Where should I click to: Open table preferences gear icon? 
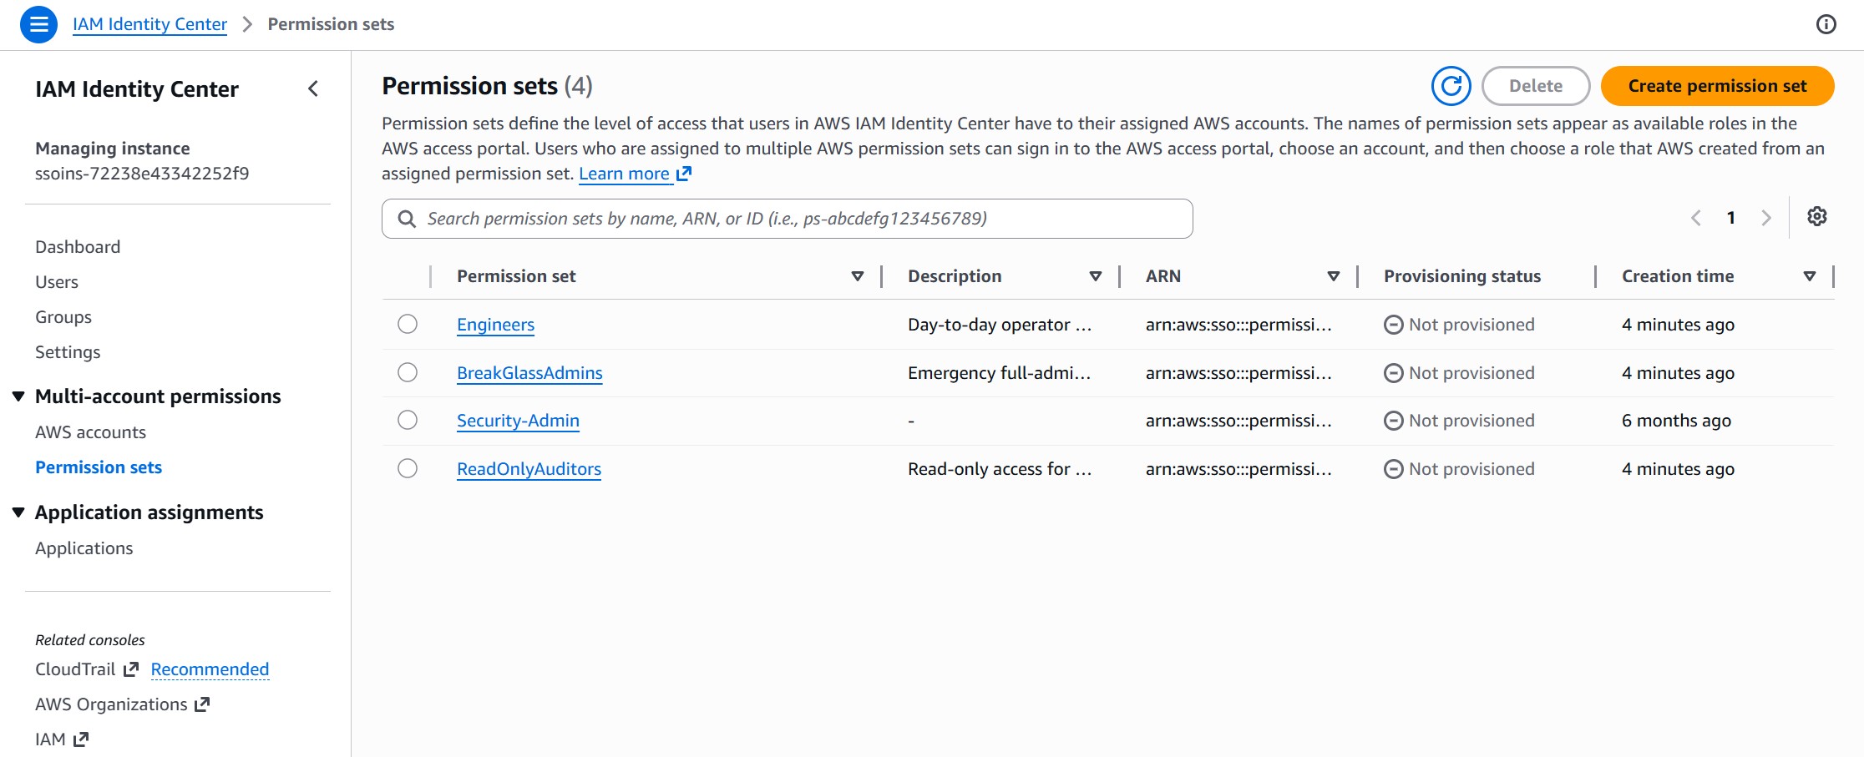pos(1817,217)
